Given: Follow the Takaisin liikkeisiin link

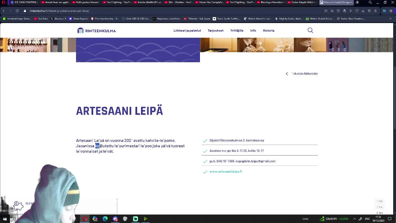Looking at the screenshot, I should point(304,74).
